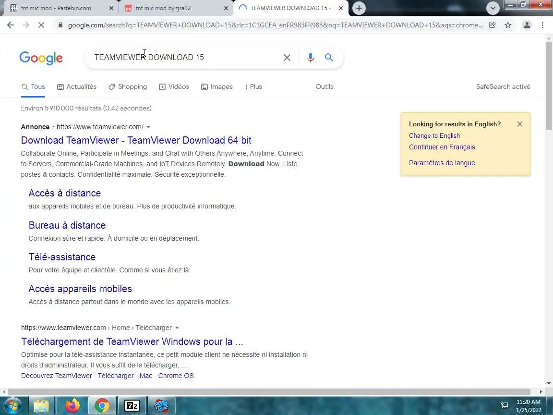Click the horizontal scrollbar thumb
This screenshot has width=553, height=415.
269,392
